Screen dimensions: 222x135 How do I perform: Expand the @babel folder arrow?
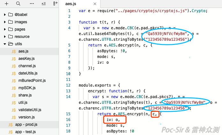point(5,15)
